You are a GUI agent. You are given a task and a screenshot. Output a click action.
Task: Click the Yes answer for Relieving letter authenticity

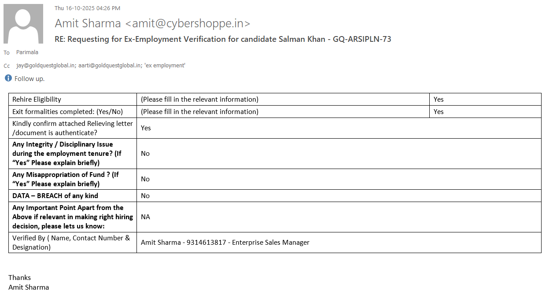pos(146,128)
